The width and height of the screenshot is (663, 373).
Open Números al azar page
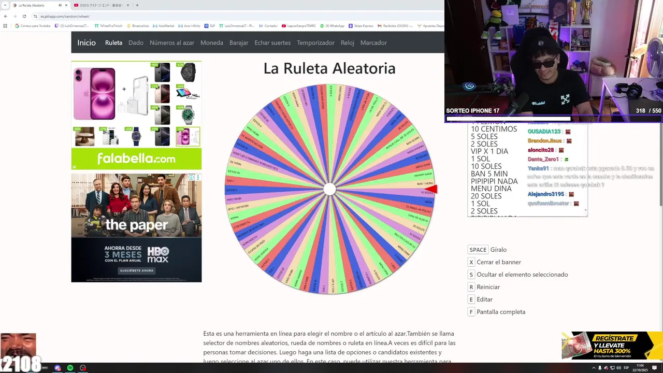(172, 42)
